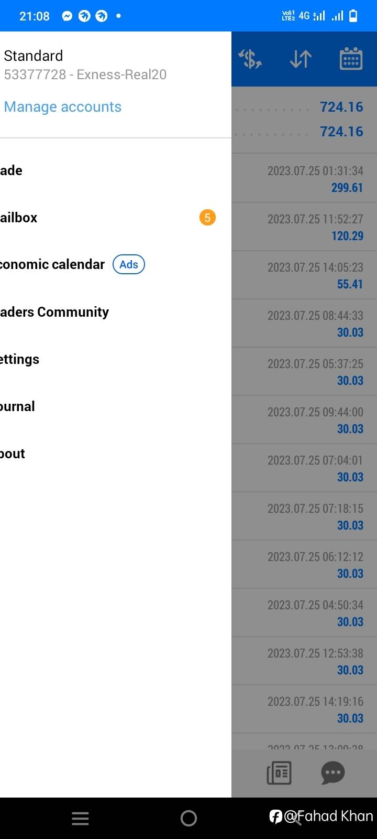Screen dimensions: 377x839
Task: Open Settings from the side menu
Action: [x=115, y=359]
